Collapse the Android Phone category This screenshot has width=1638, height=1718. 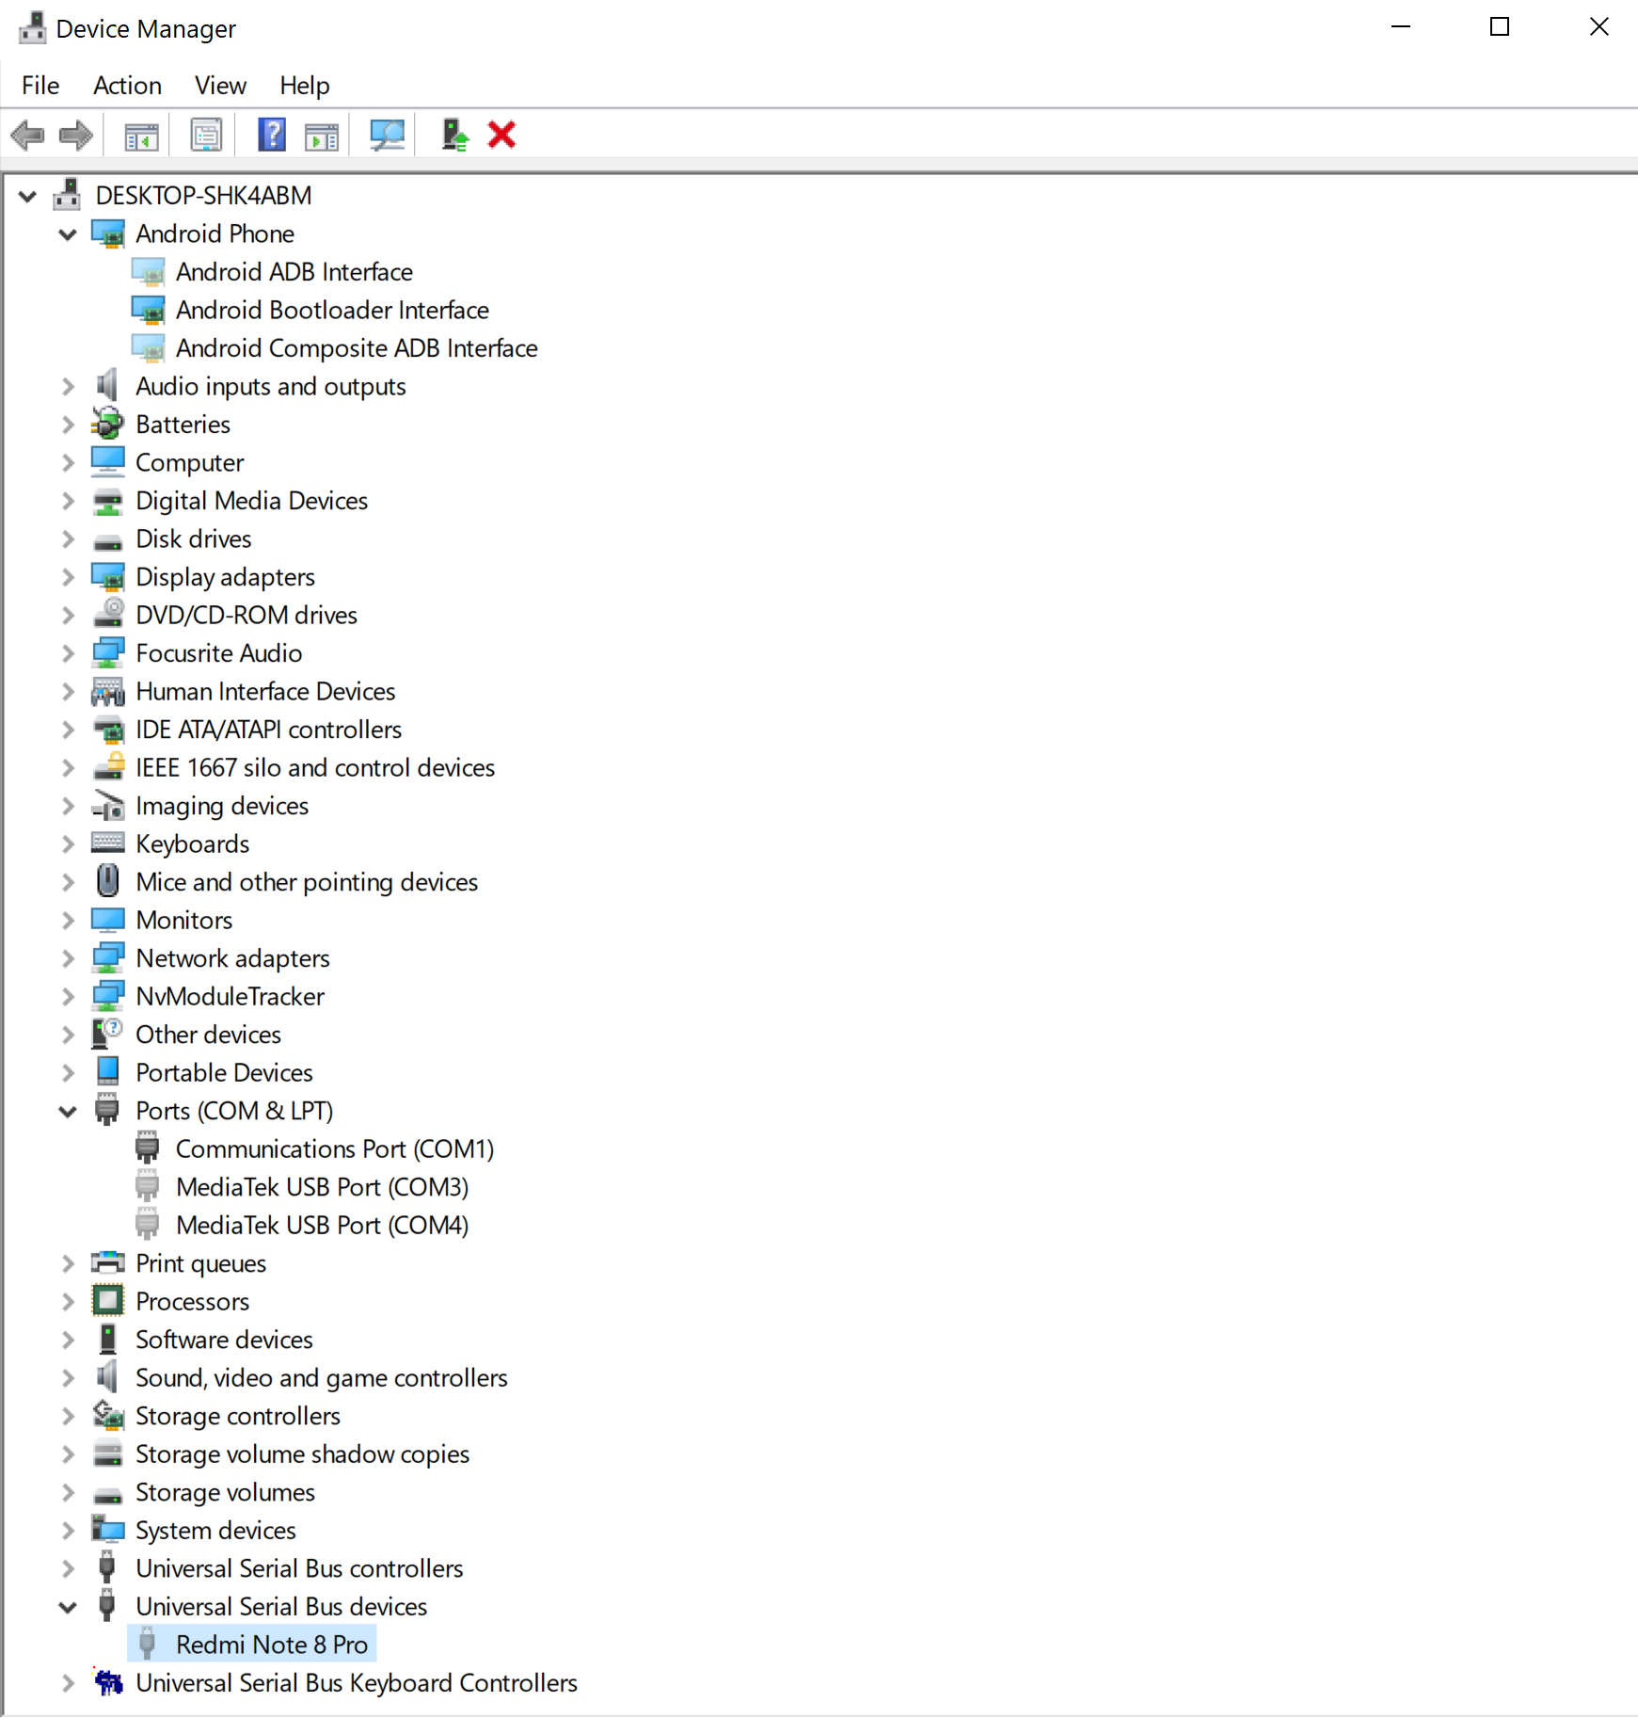[x=68, y=234]
